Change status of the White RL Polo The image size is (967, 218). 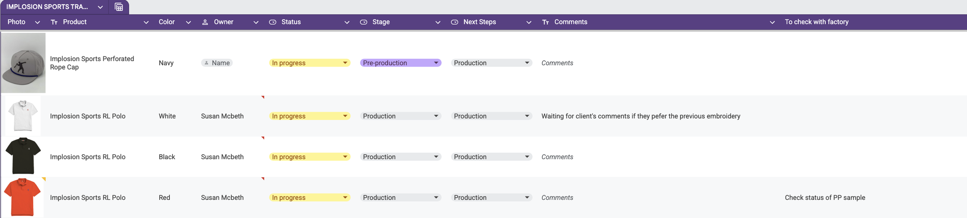point(309,116)
